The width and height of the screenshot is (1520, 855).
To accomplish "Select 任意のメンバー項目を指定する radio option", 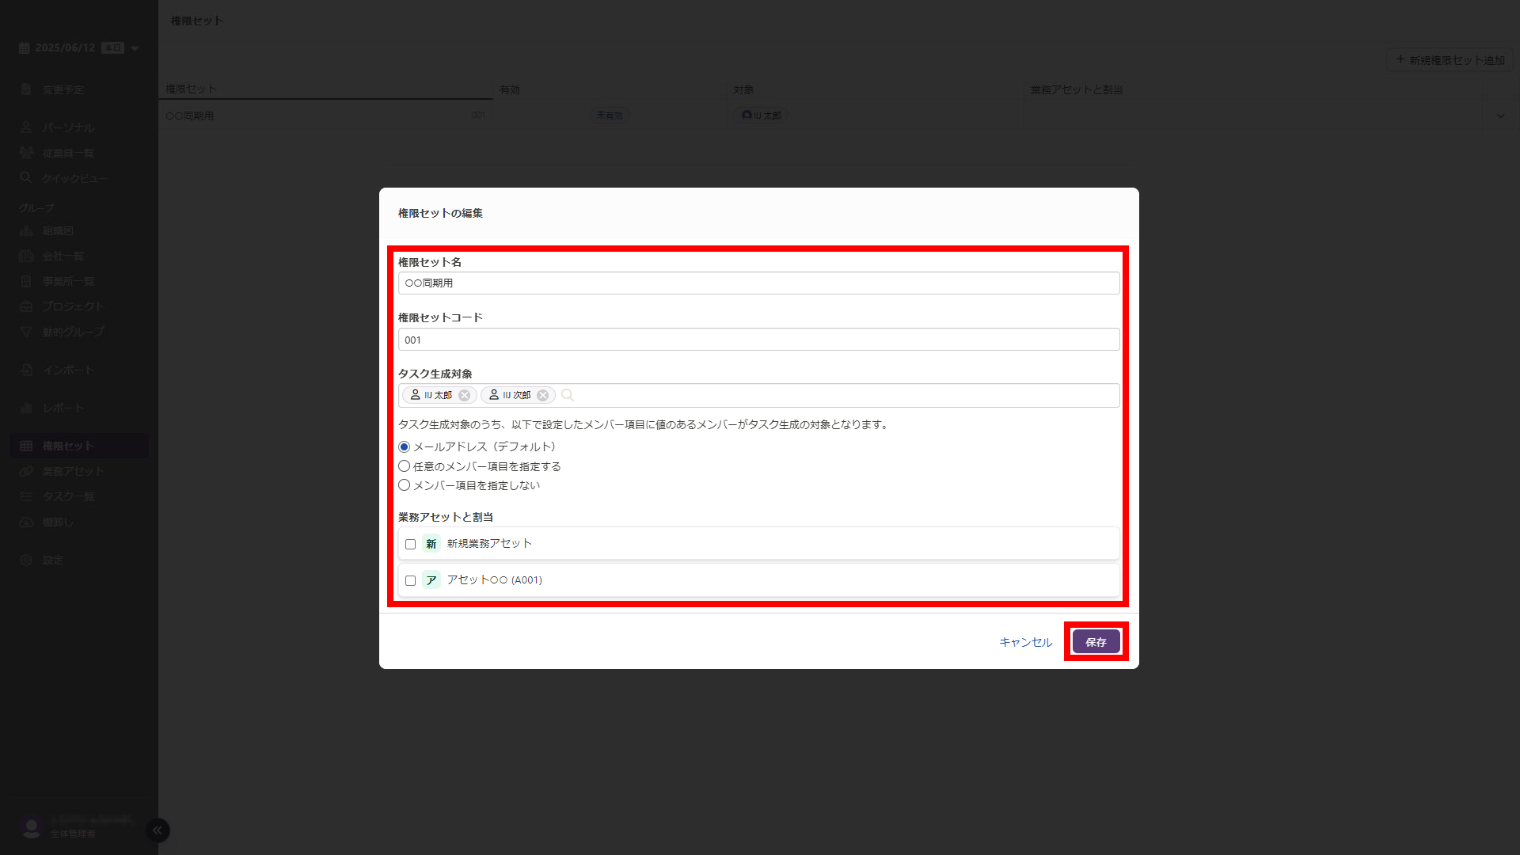I will pyautogui.click(x=405, y=466).
